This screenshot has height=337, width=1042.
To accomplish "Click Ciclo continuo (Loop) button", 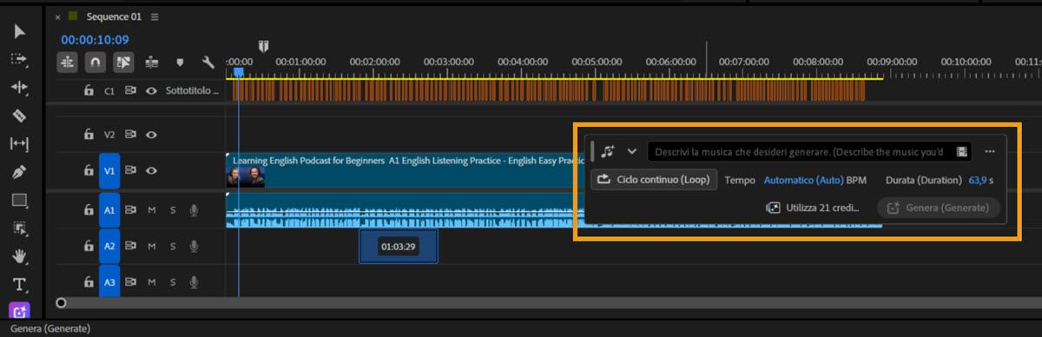I will 654,181.
